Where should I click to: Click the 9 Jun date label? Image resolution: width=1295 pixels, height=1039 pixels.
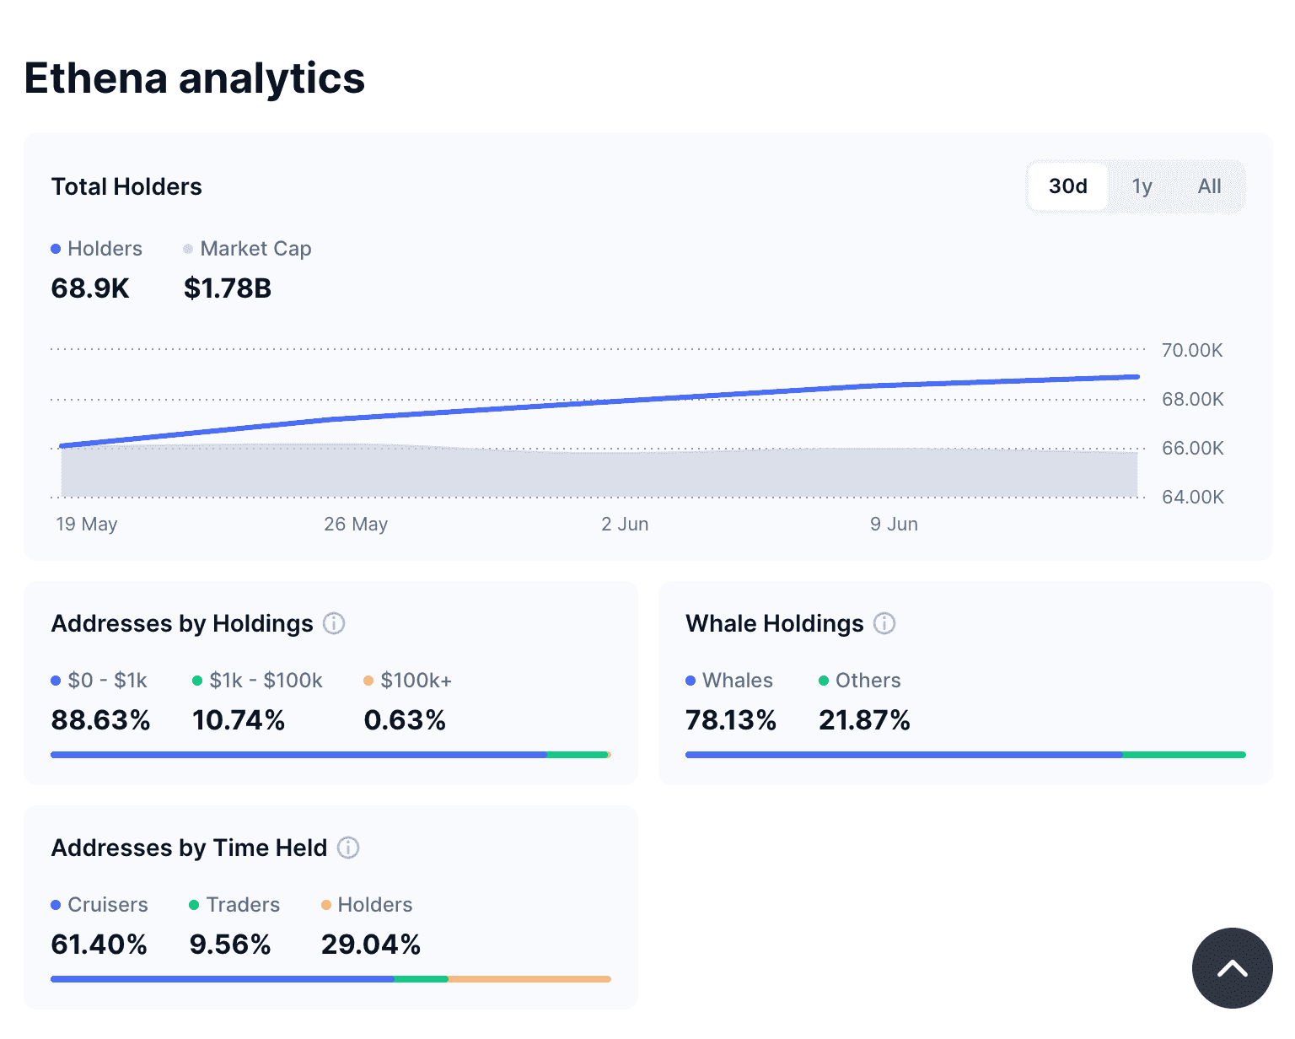pos(894,524)
